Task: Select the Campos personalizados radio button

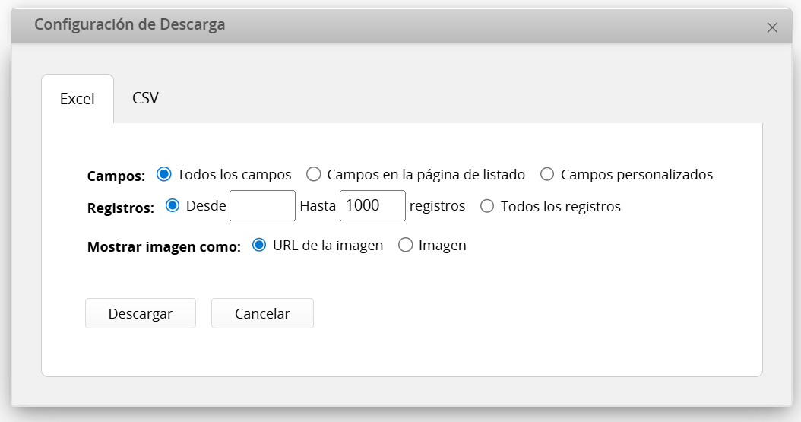Action: (547, 174)
